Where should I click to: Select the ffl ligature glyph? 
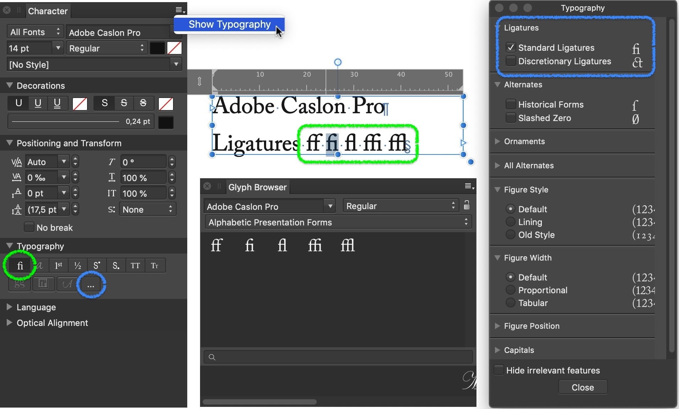pyautogui.click(x=347, y=245)
